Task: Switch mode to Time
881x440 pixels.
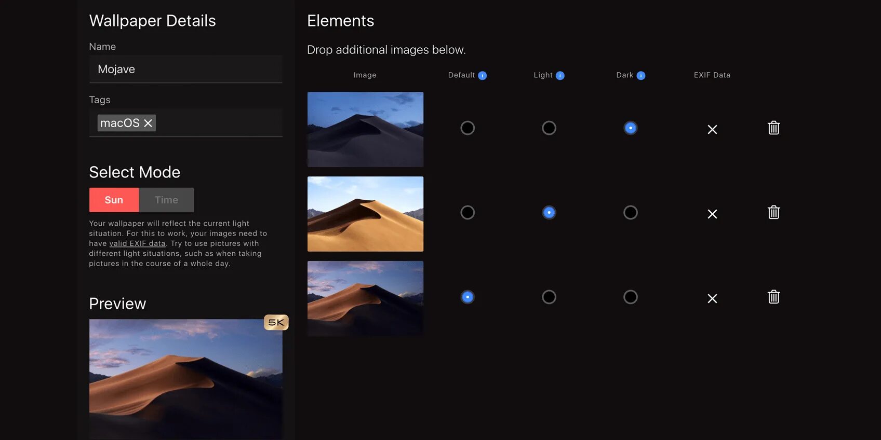Action: 166,200
